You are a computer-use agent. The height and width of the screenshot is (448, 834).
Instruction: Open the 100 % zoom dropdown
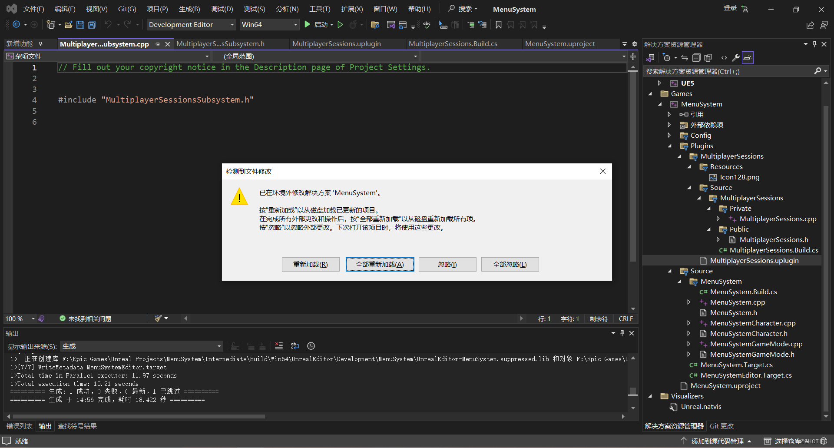click(x=20, y=319)
